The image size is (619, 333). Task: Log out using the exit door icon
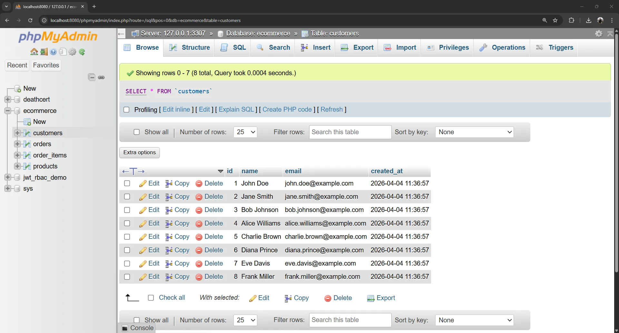[44, 52]
